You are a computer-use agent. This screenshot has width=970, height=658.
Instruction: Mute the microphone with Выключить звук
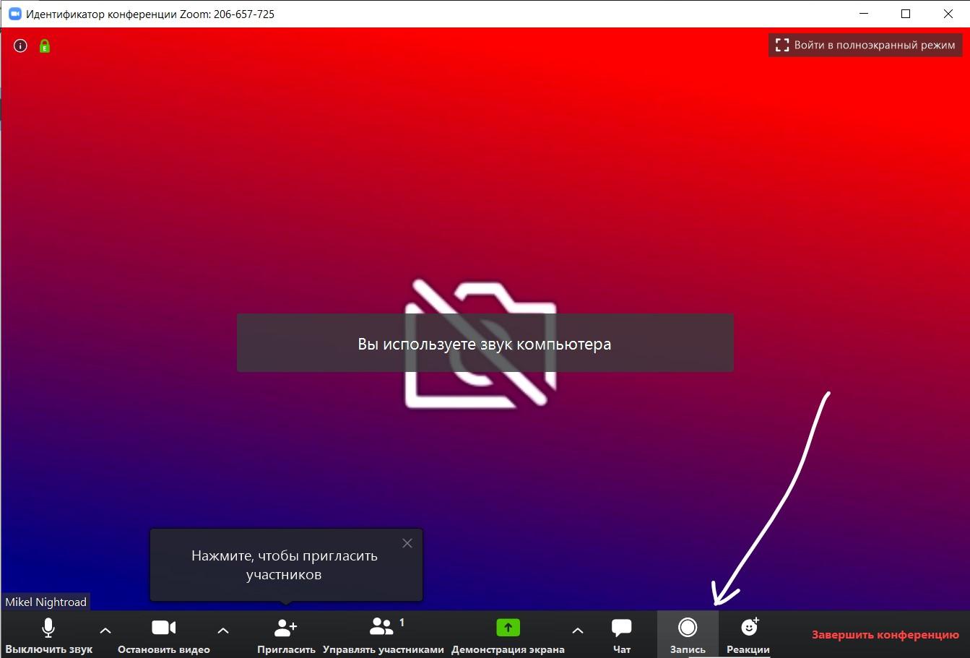tap(48, 635)
